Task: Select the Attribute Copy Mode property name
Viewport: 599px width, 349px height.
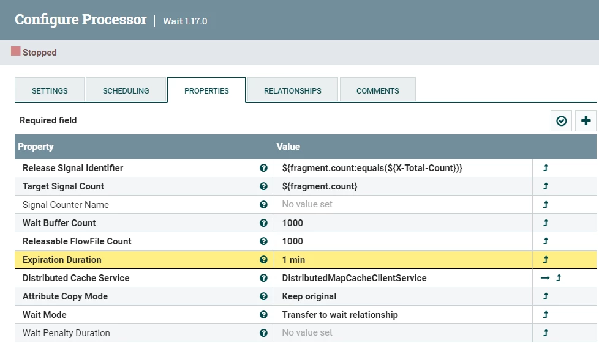Action: 65,296
